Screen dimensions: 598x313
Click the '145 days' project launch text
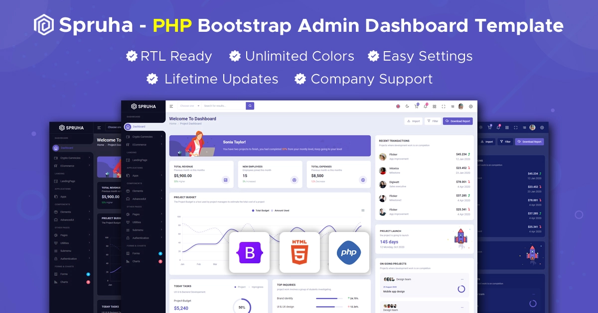click(389, 241)
